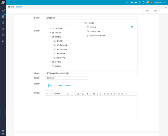Open the bar chart icon in the sidebar

3,41
